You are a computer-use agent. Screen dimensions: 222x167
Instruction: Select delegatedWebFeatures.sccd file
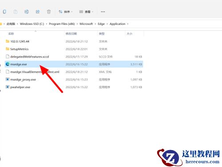(x=74, y=57)
